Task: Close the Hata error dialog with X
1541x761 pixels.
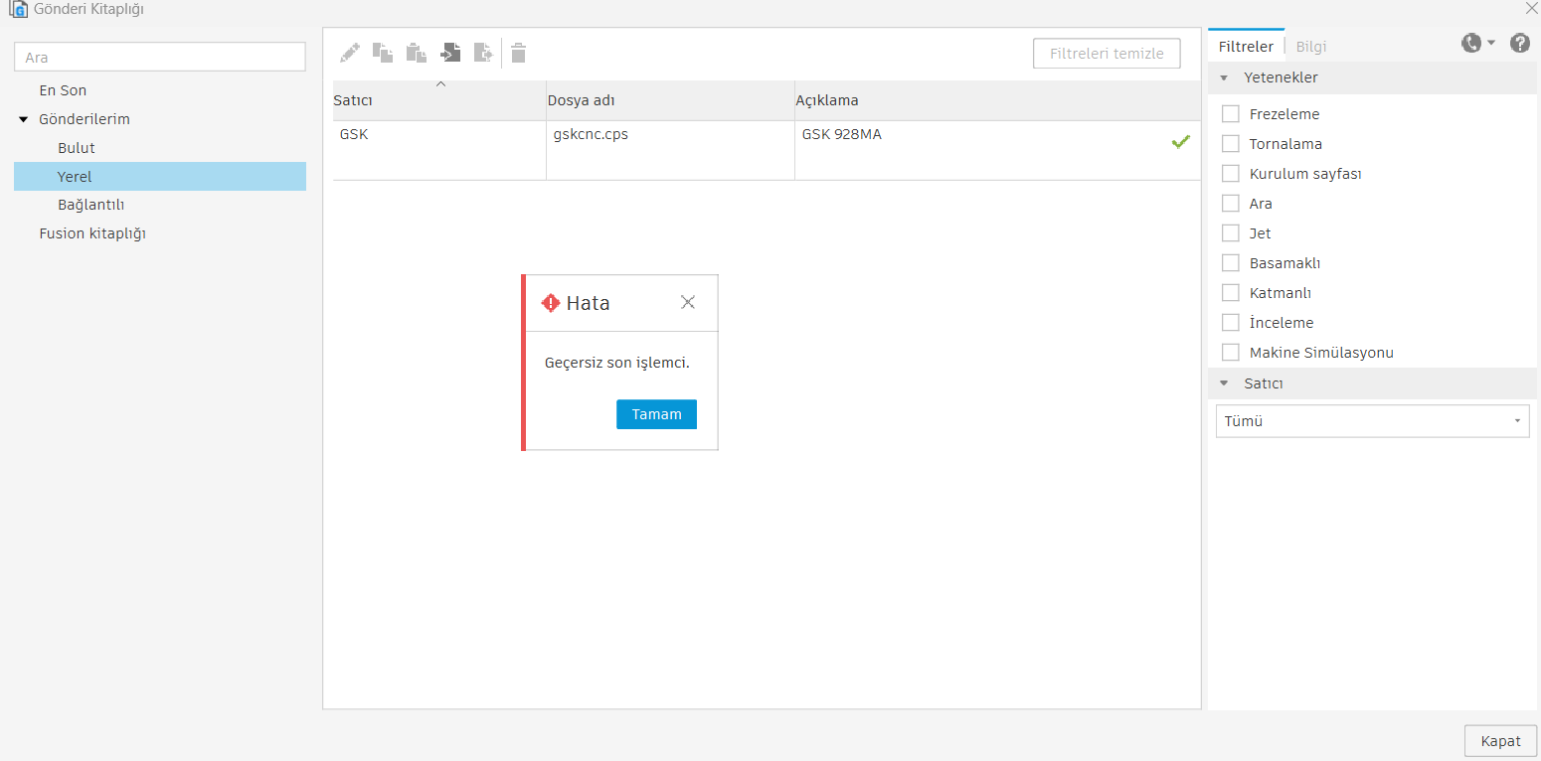Action: click(x=688, y=302)
